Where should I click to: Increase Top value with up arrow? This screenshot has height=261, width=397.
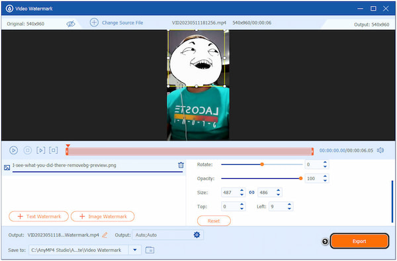point(242,204)
